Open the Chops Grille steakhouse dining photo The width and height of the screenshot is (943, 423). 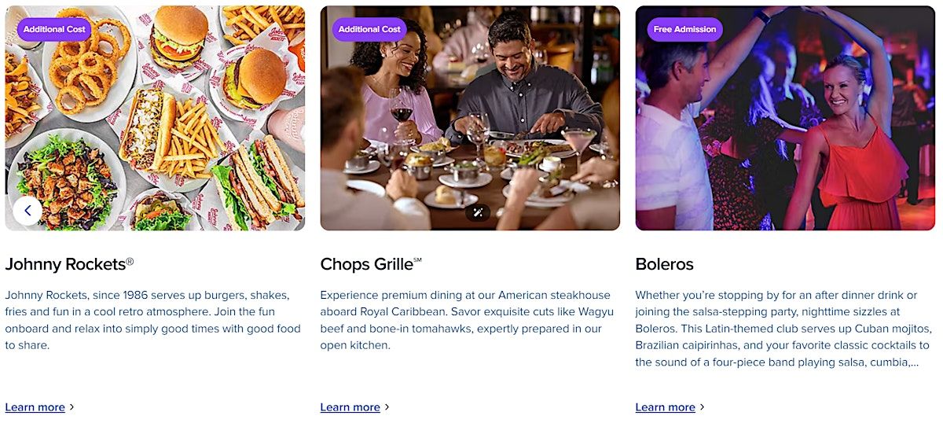(470, 118)
